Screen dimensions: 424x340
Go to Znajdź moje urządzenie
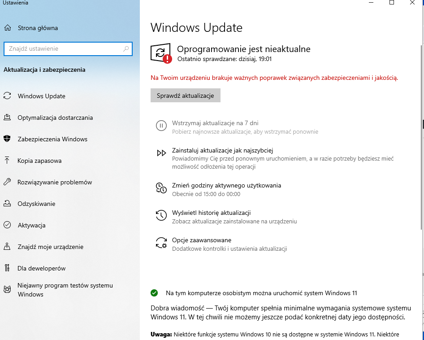point(50,247)
